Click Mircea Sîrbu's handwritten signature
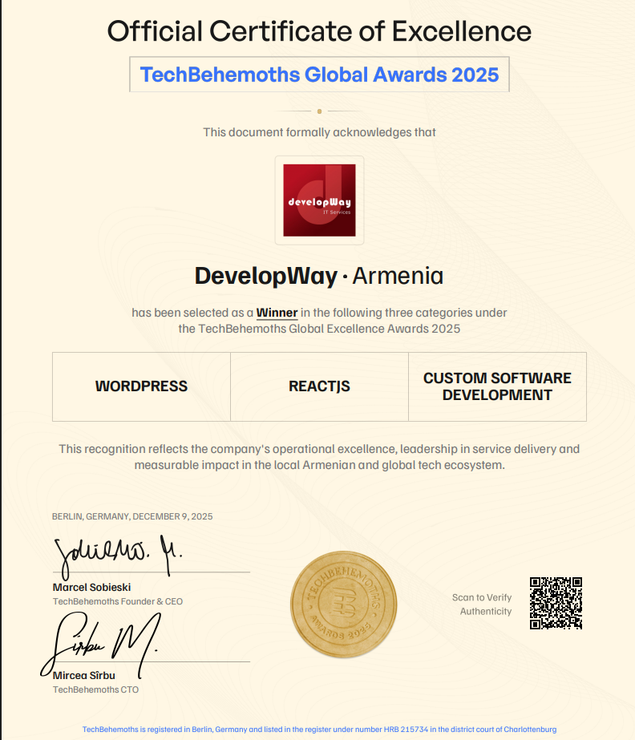The height and width of the screenshot is (740, 635). (100, 645)
